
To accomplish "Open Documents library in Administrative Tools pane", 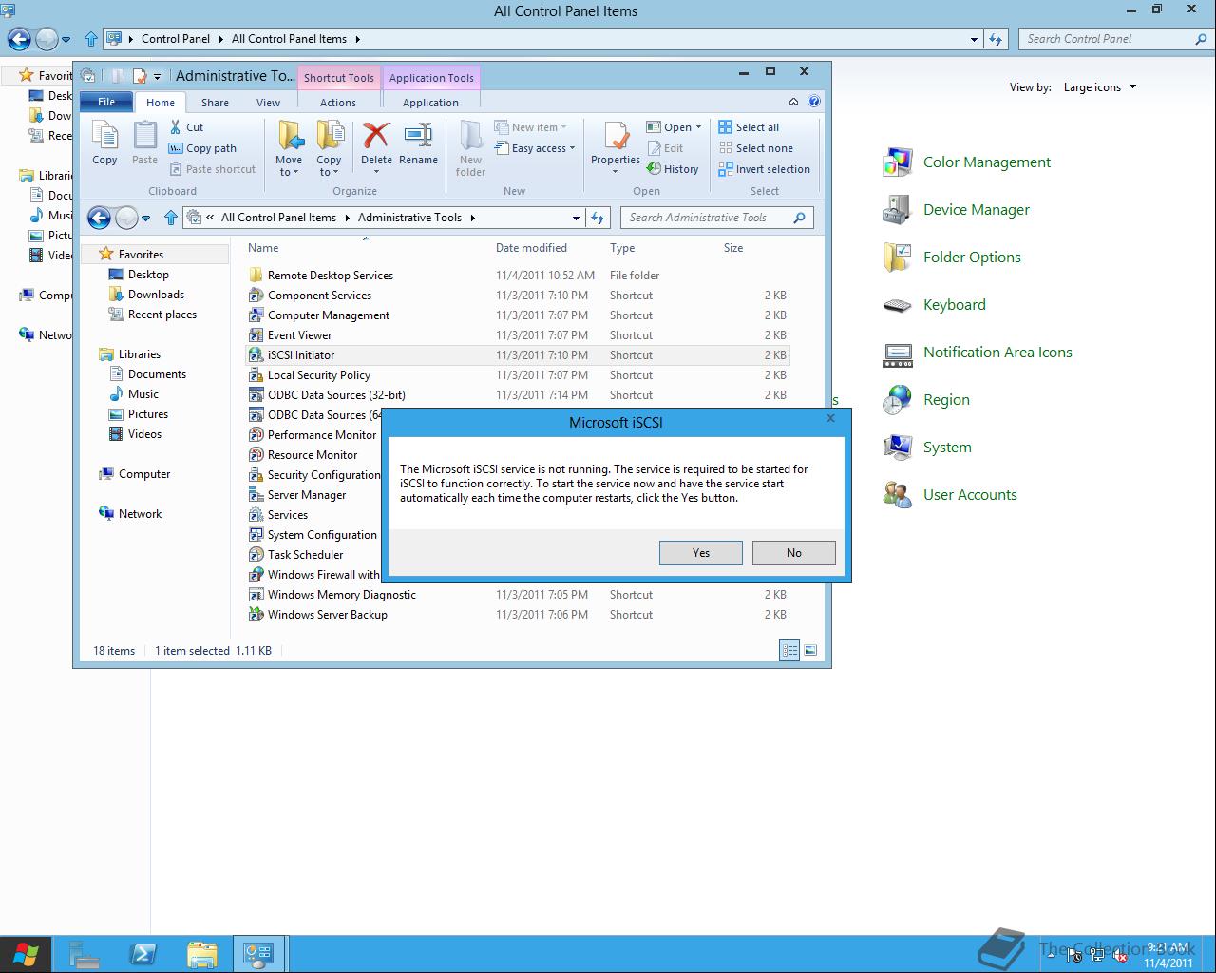I will [x=157, y=374].
